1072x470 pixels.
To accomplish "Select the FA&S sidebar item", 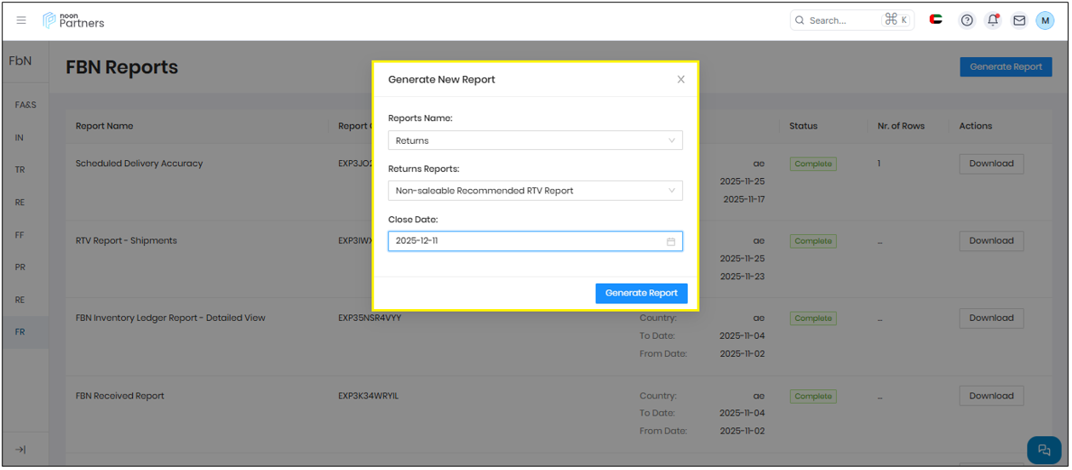I will click(x=26, y=105).
